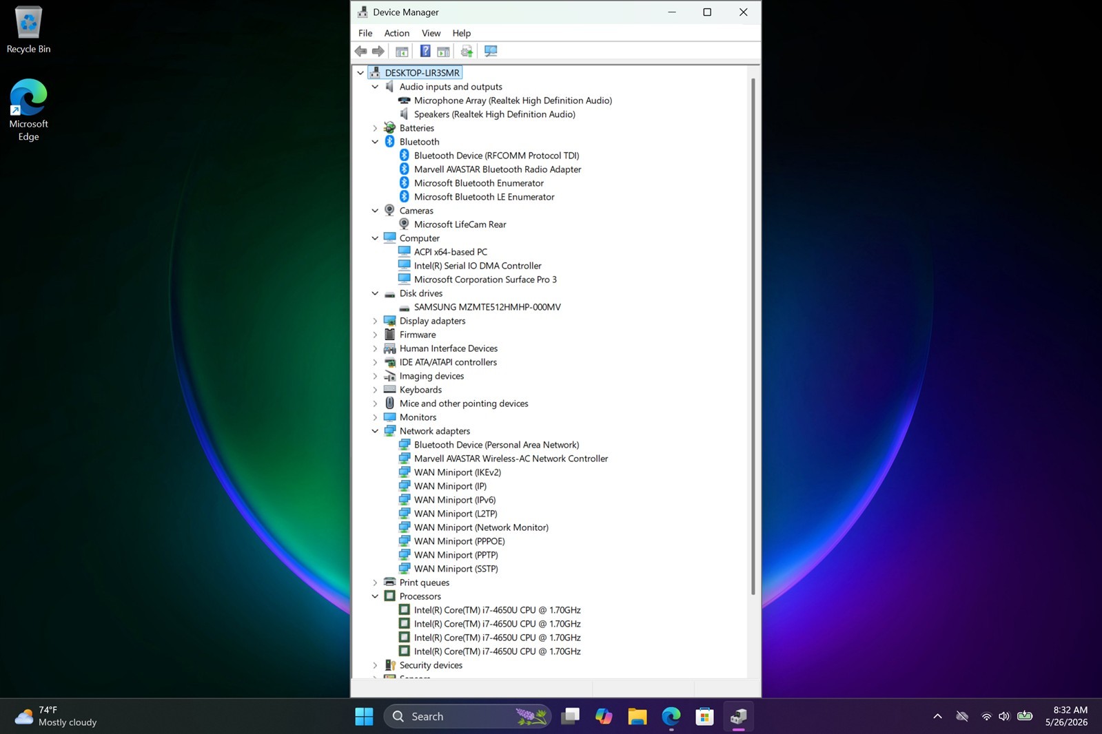
Task: Open File Explorer from the taskbar
Action: [x=637, y=717]
